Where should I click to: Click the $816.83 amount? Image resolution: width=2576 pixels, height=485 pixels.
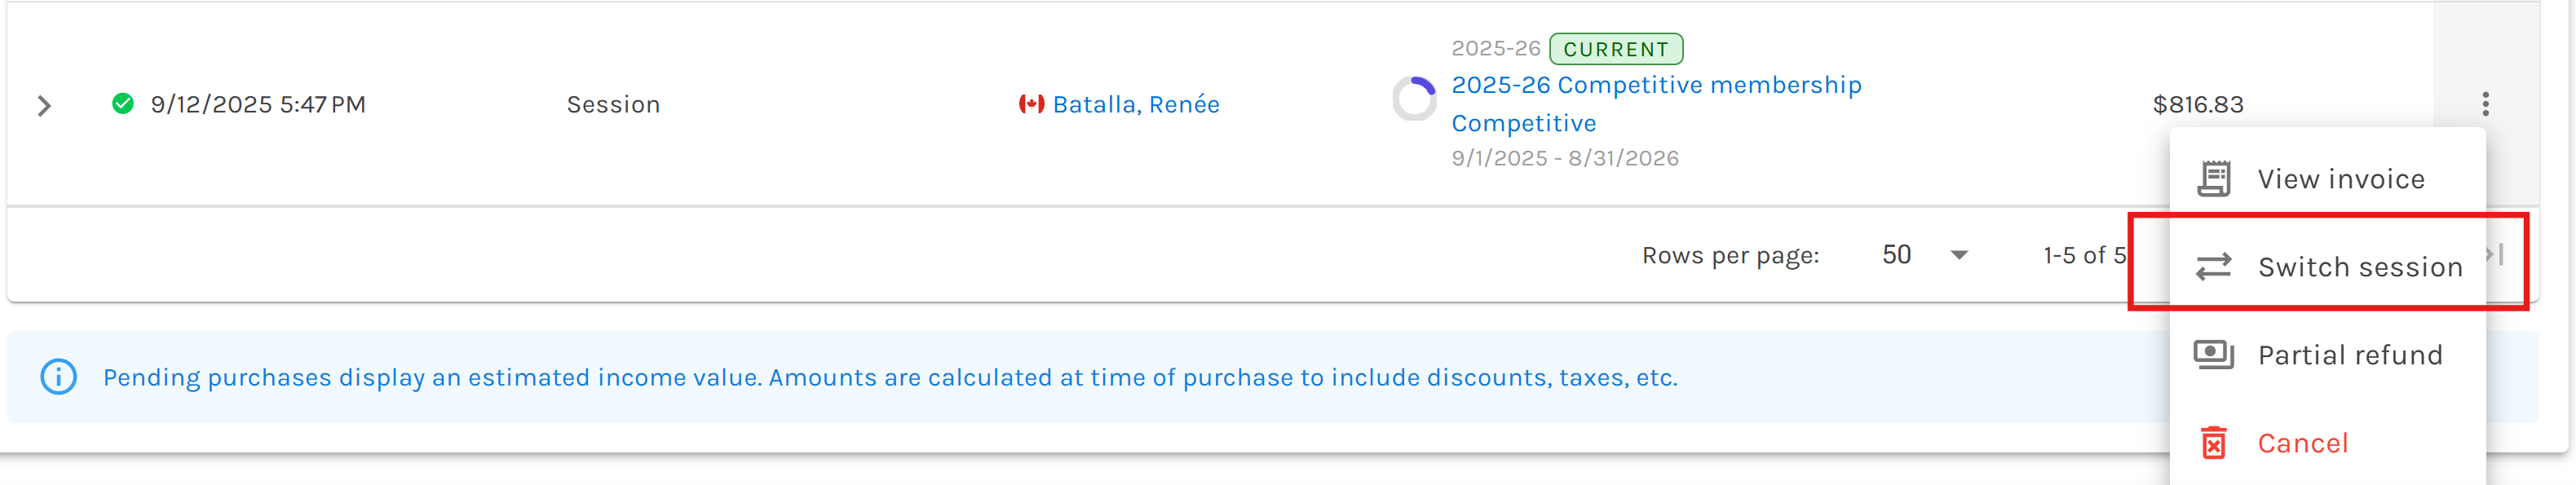pyautogui.click(x=2197, y=104)
